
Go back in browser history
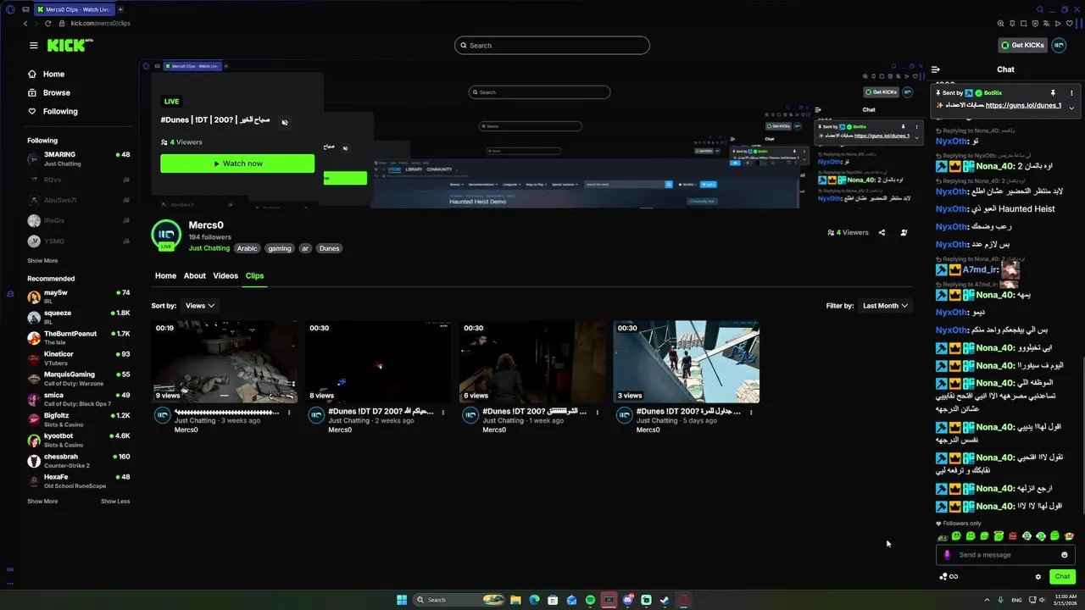point(25,23)
